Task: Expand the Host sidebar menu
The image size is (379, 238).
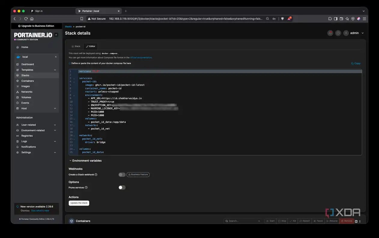Action: coord(55,109)
